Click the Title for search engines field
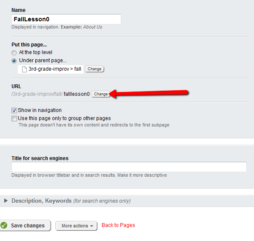Image resolution: width=254 pixels, height=241 pixels. (x=129, y=167)
